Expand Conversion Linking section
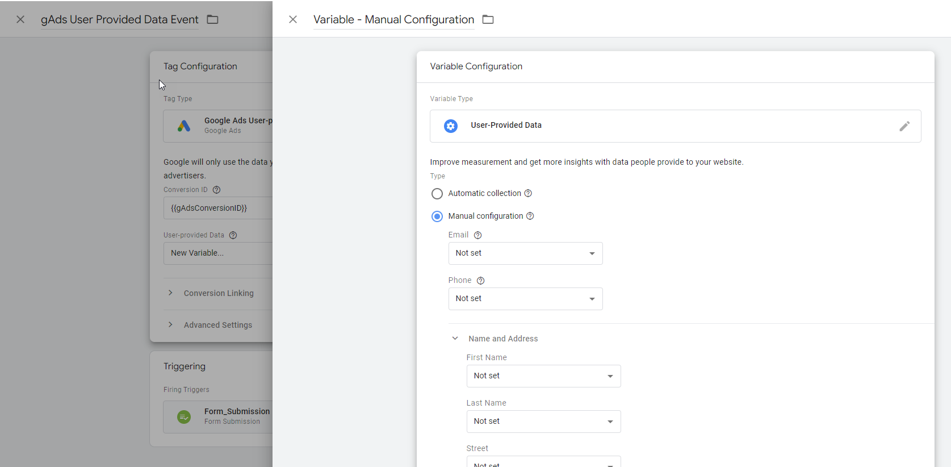 tap(170, 293)
